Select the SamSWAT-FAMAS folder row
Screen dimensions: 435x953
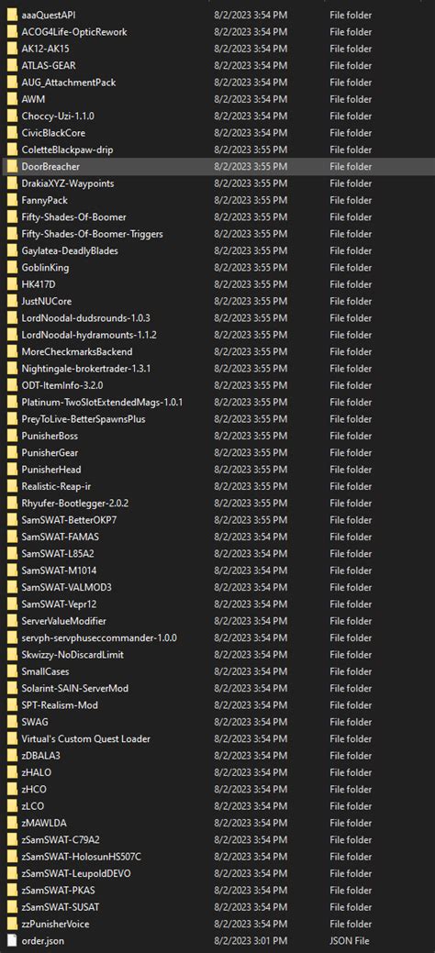click(x=217, y=537)
